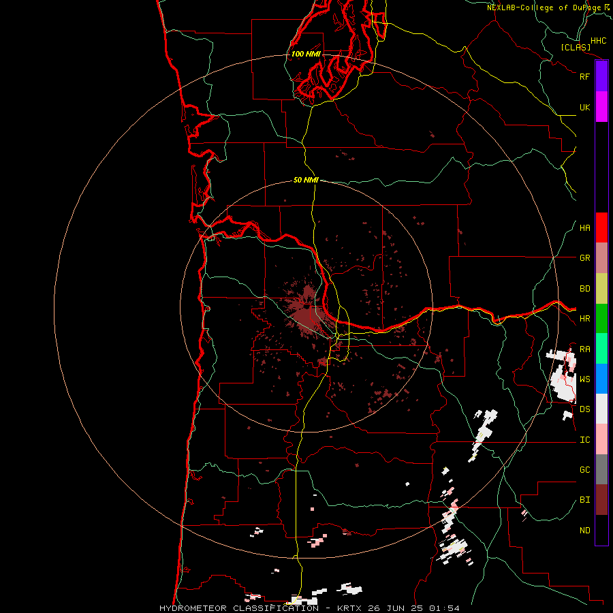This screenshot has width=613, height=613.
Task: Click the UK magenta legend swatch
Action: (601, 107)
